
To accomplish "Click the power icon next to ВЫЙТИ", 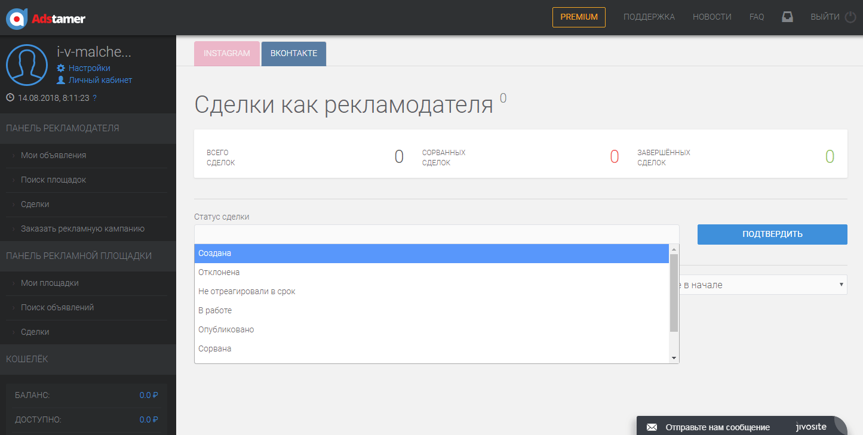I will click(x=850, y=17).
